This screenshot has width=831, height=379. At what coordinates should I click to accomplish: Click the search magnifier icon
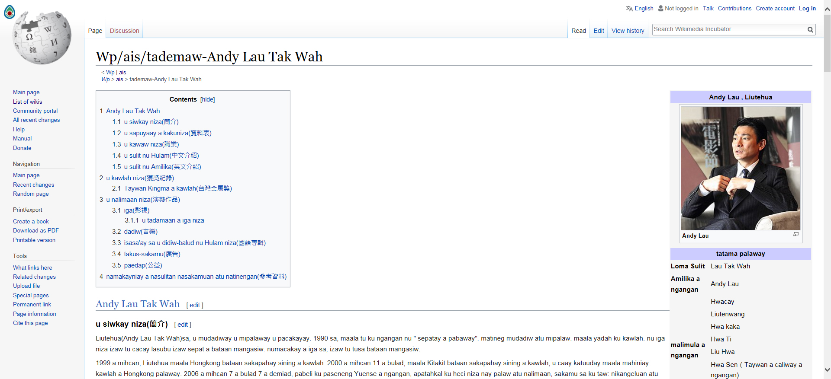click(x=810, y=29)
